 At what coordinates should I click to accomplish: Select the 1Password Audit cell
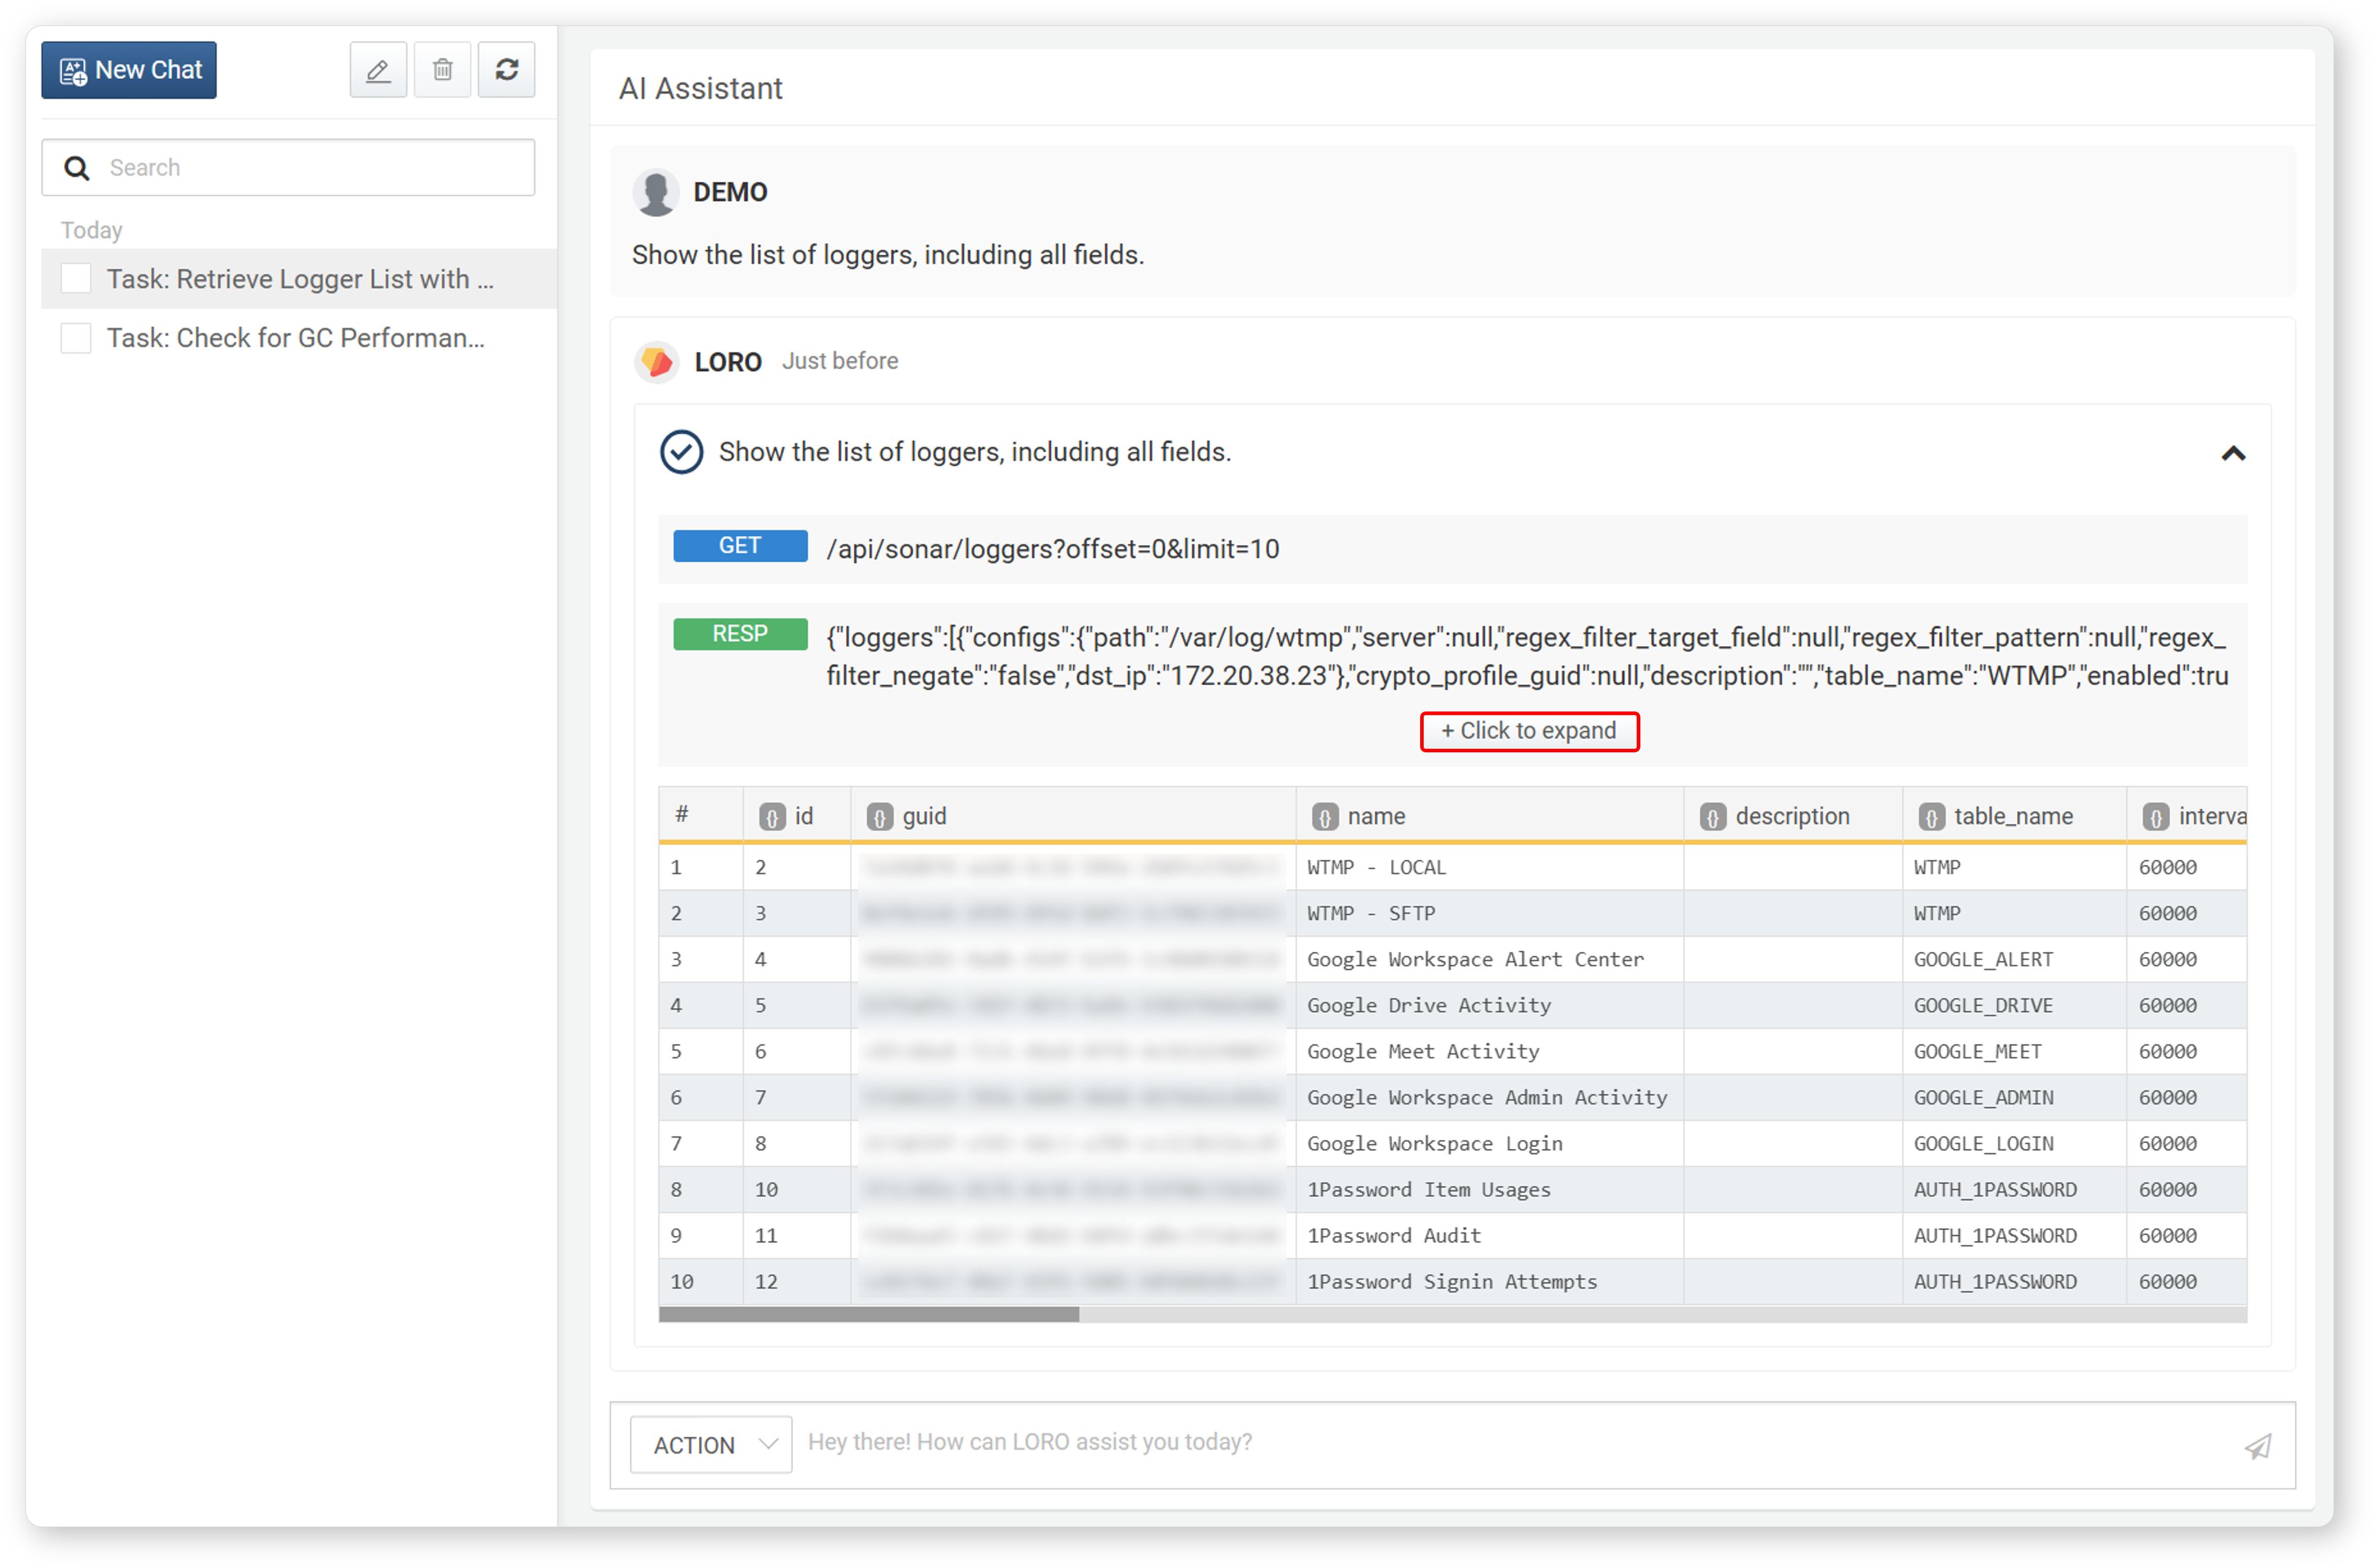click(x=1489, y=1236)
